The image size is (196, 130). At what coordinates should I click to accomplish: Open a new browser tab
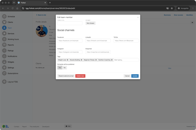pyautogui.click(x=50, y=3)
